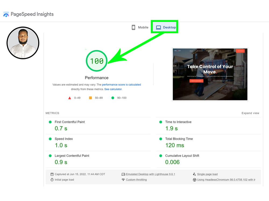Open 'Emulated Desktop with Lighthouse 9.6.1' link

(x=150, y=174)
